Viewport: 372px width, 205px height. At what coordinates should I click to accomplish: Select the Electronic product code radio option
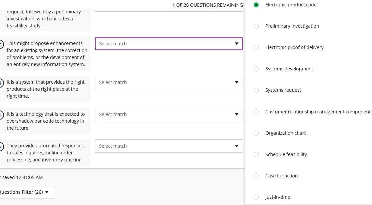click(256, 5)
